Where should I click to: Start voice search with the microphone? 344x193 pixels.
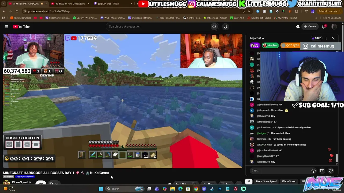225,27
